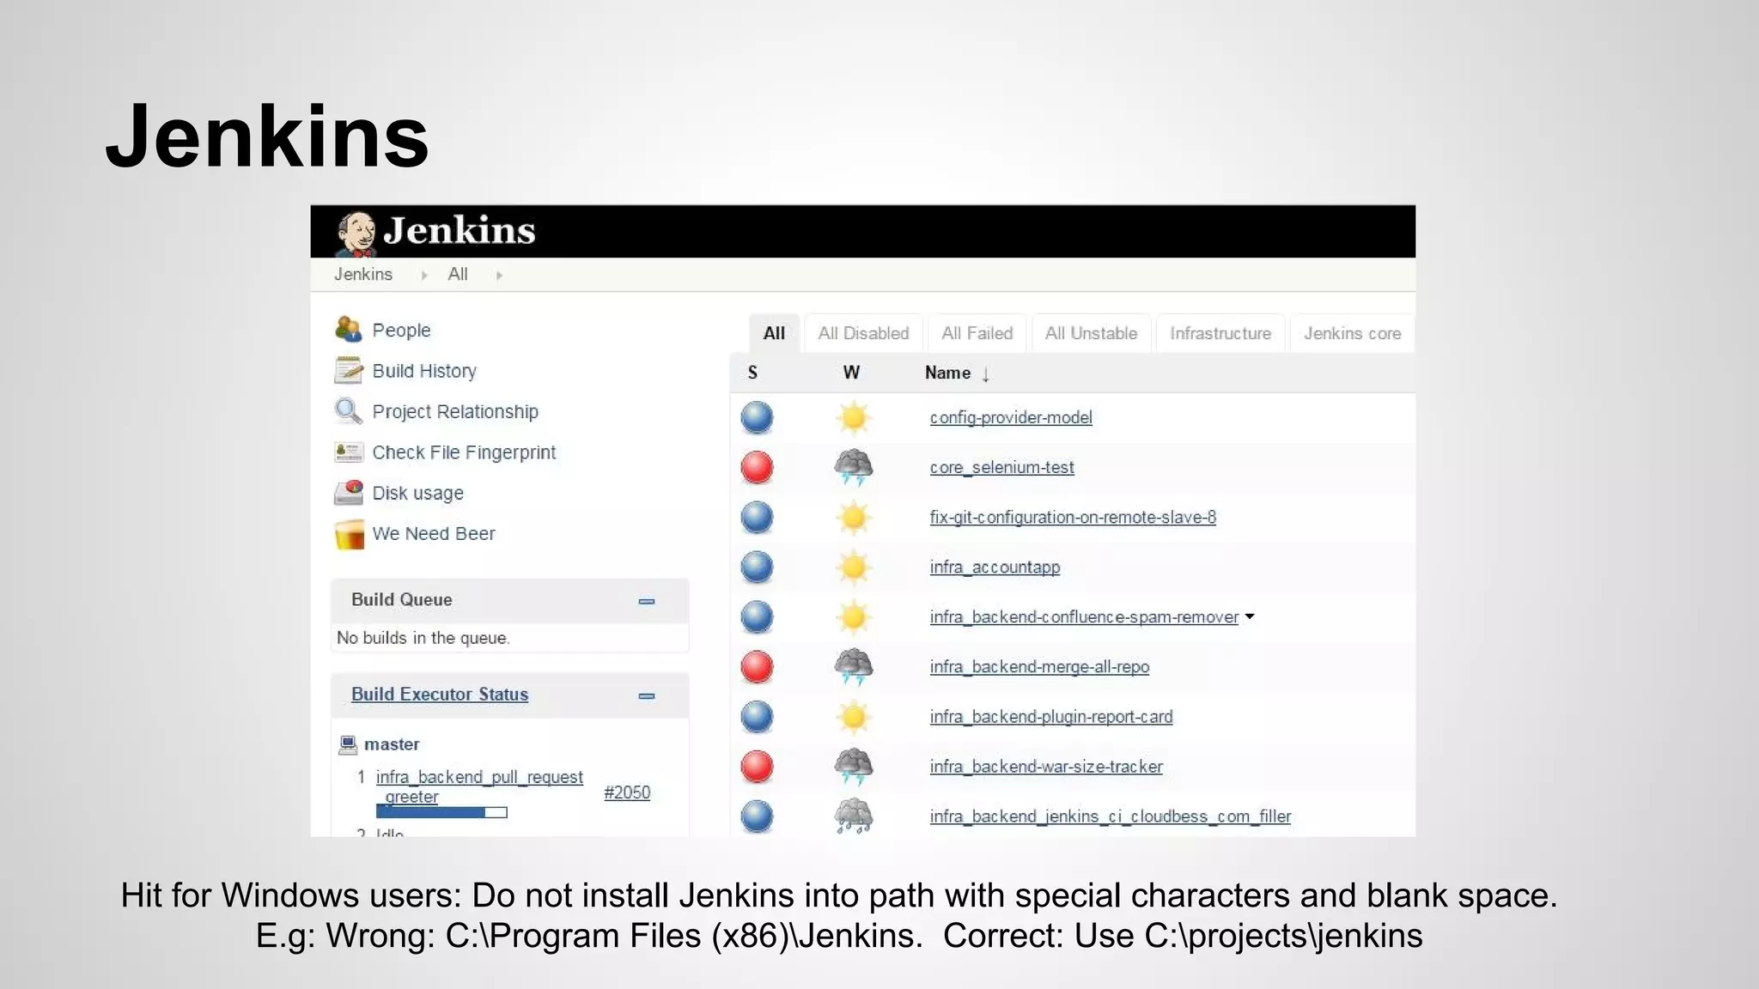Click blue status ball for infra_accountapp

pyautogui.click(x=757, y=567)
